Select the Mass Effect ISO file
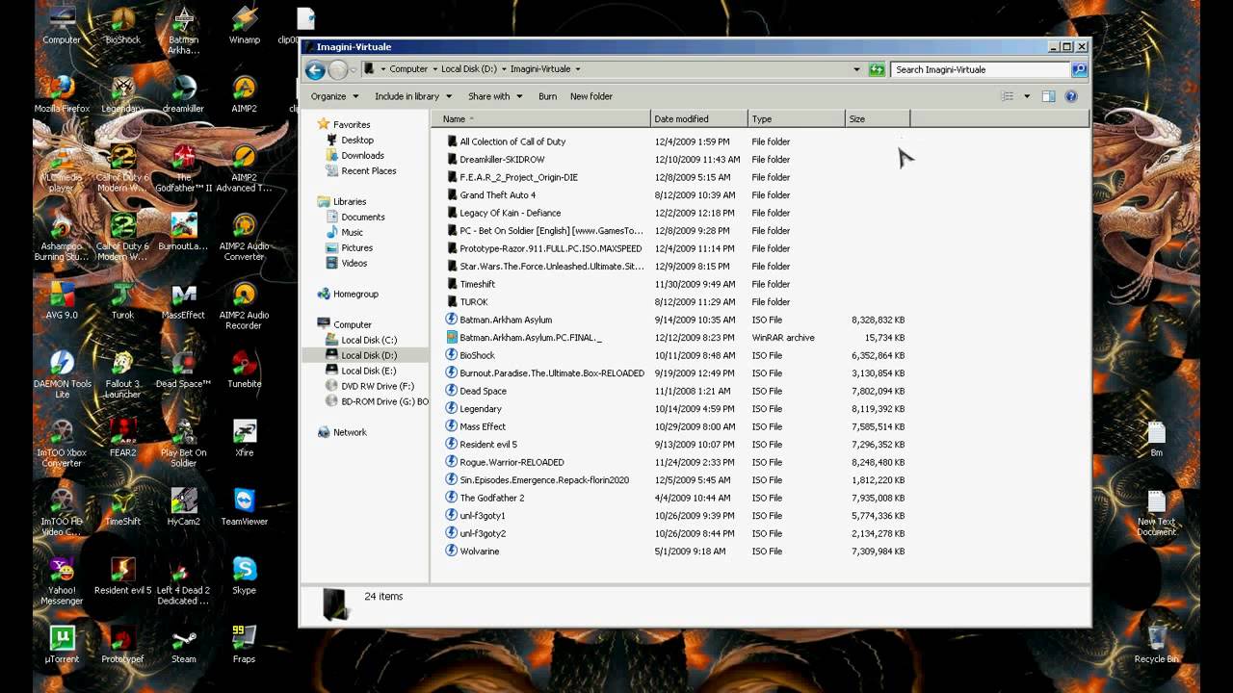Viewport: 1233px width, 693px height. 483,426
